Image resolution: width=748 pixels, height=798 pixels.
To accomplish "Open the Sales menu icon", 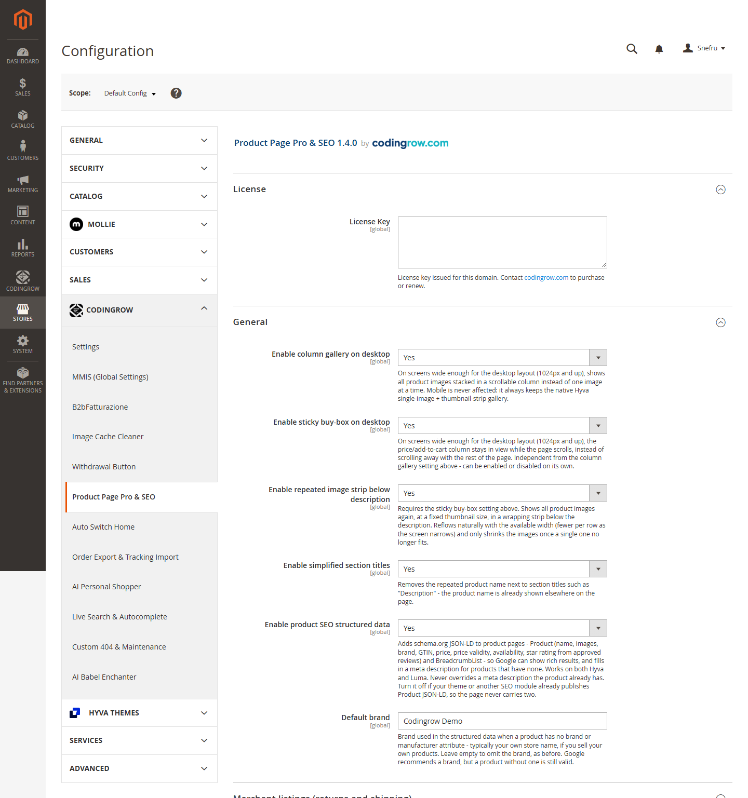I will pos(23,87).
